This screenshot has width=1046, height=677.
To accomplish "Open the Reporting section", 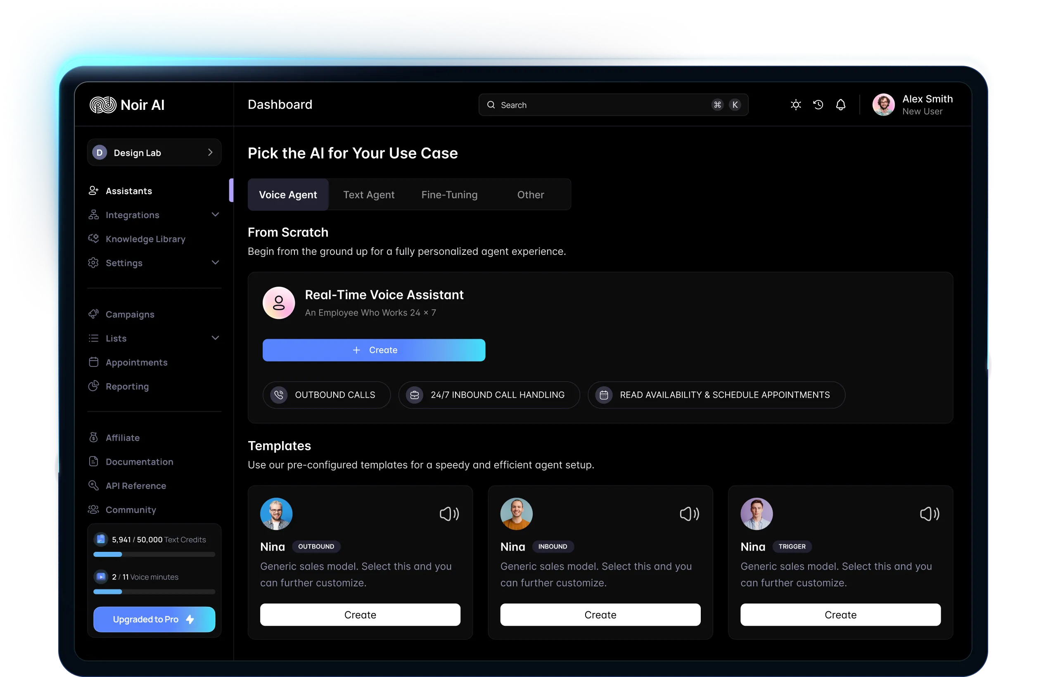I will (x=127, y=387).
